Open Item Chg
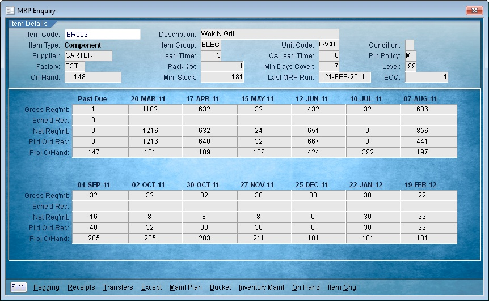Screen dimensions: 489x301 (342, 287)
